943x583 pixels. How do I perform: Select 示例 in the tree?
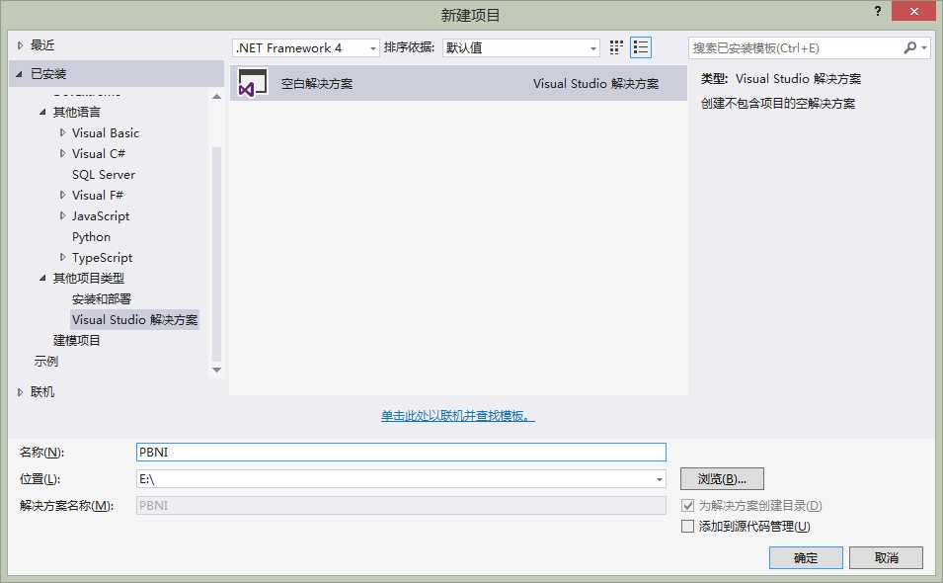(x=45, y=362)
